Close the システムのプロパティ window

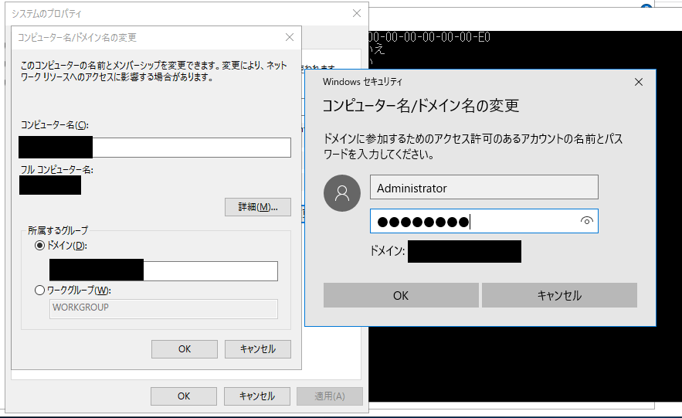pos(357,13)
